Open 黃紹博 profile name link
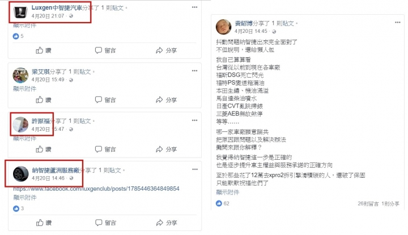 [x=244, y=23]
